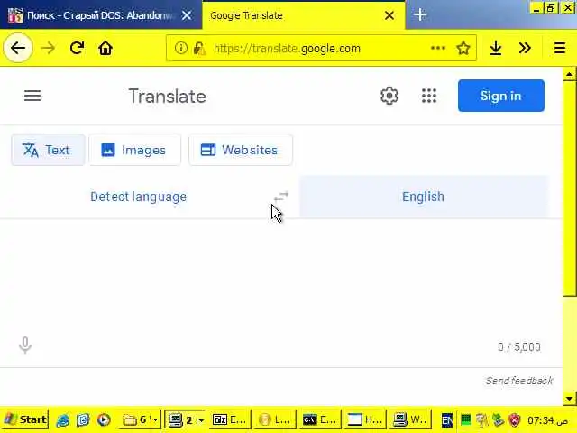Minimize the browser window
Screen dimensions: 577x433
(536, 8)
